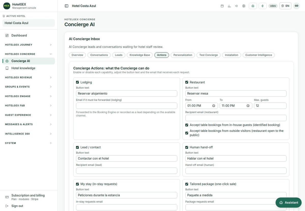Click the restaurant recipient email field
Image resolution: width=305 pixels, height=211 pixels.
236,118
